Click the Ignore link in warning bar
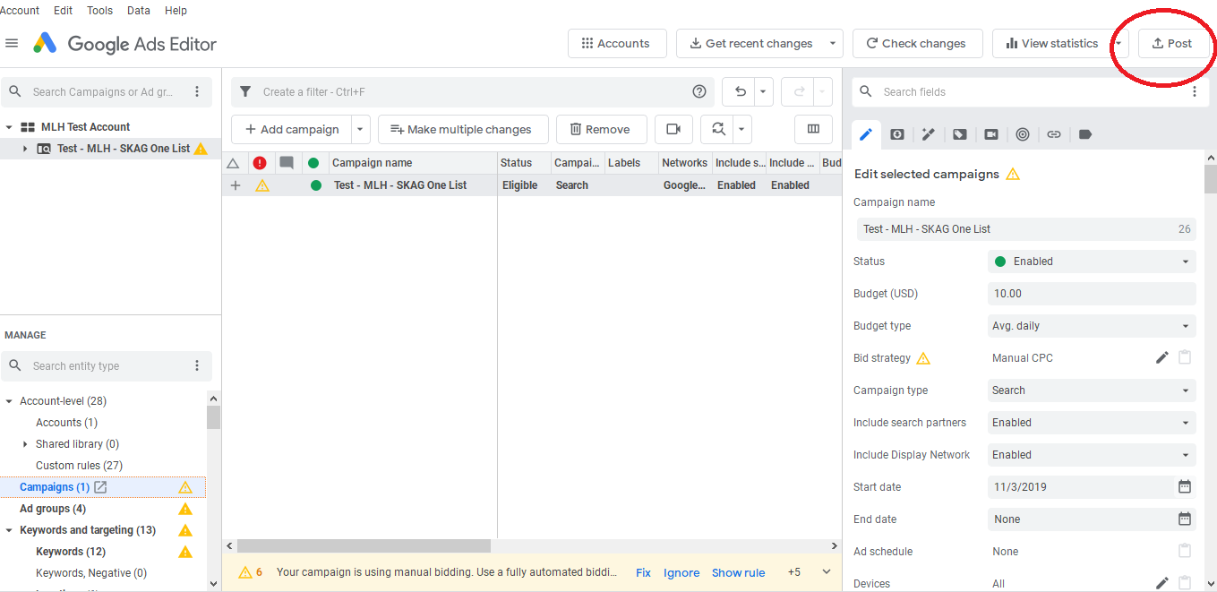 click(681, 572)
